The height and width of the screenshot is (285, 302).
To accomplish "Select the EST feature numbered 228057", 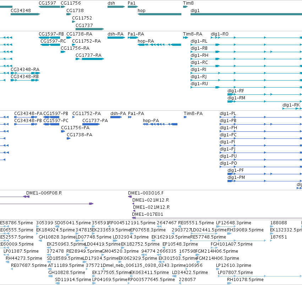I will (187, 280).
